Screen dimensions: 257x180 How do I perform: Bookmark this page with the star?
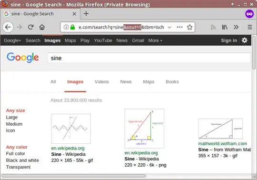[x=189, y=27]
